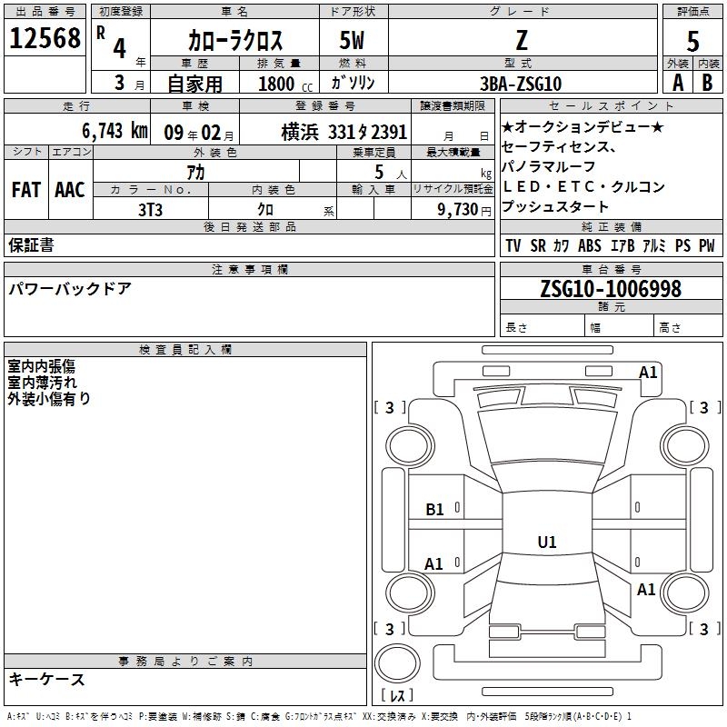Click the A1 mark on left rear door
727x727 pixels.
pyautogui.click(x=433, y=564)
